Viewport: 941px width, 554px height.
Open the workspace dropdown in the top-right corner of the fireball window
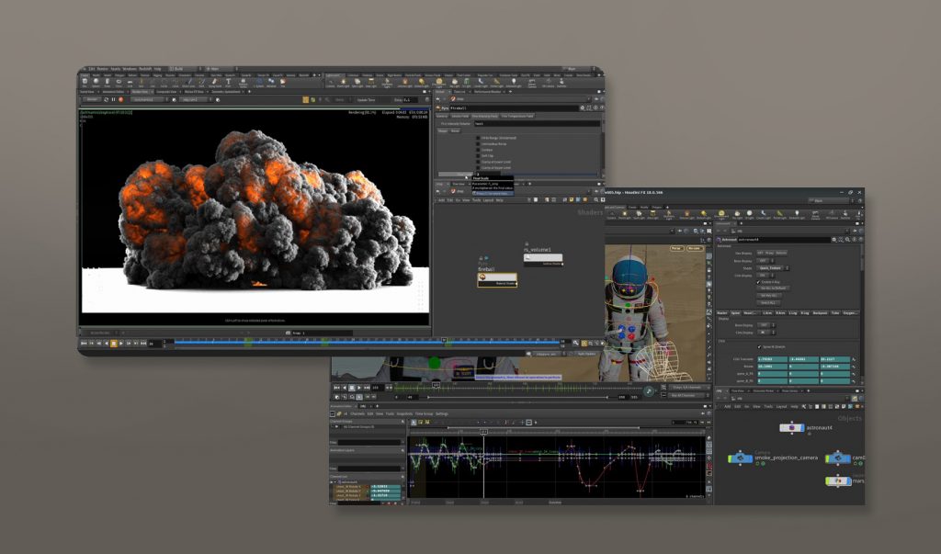point(570,68)
